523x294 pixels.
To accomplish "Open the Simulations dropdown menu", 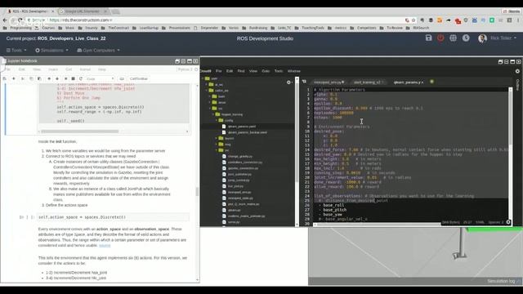I will [51, 51].
